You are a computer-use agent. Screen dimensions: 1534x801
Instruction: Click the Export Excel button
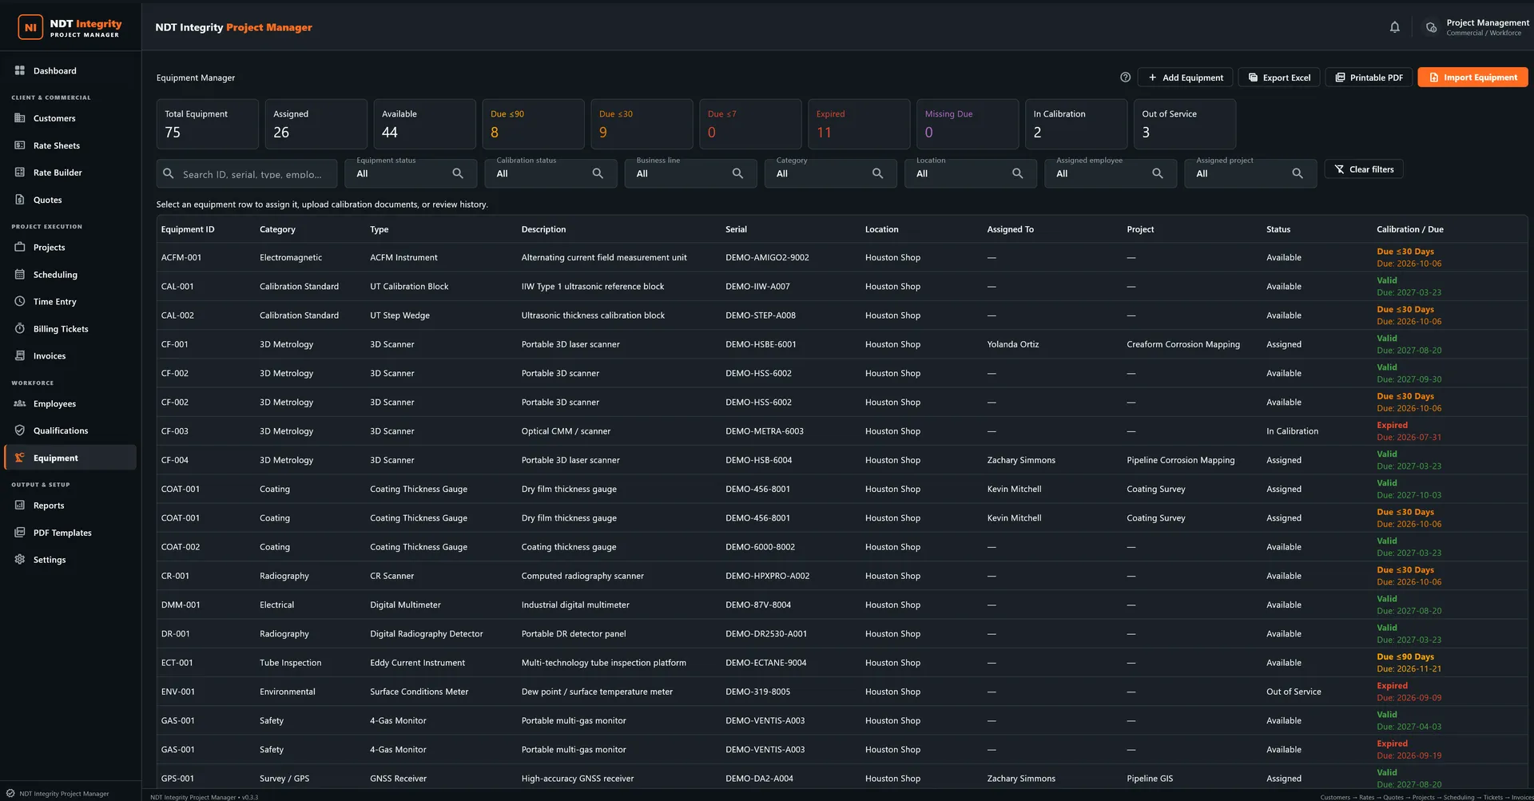pyautogui.click(x=1279, y=77)
